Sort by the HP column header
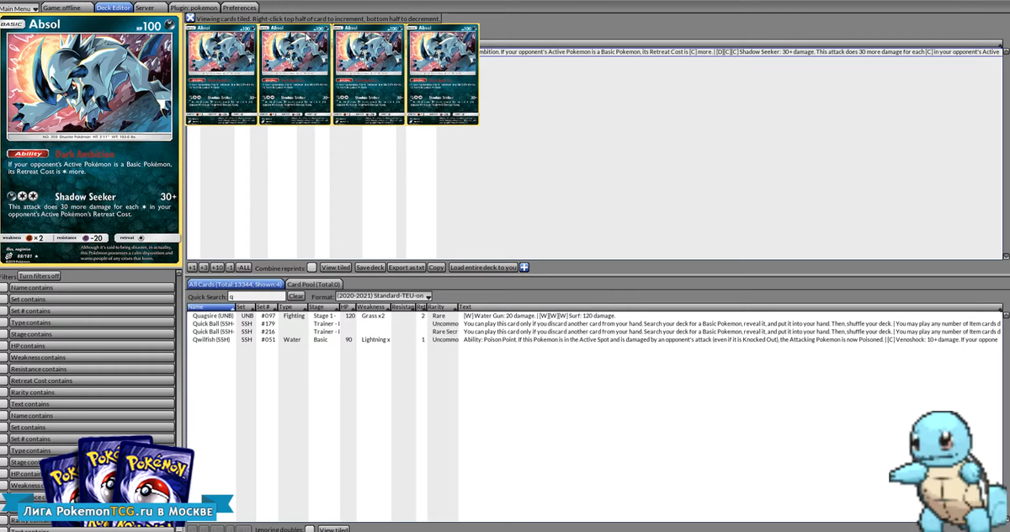This screenshot has height=532, width=1010. point(347,307)
